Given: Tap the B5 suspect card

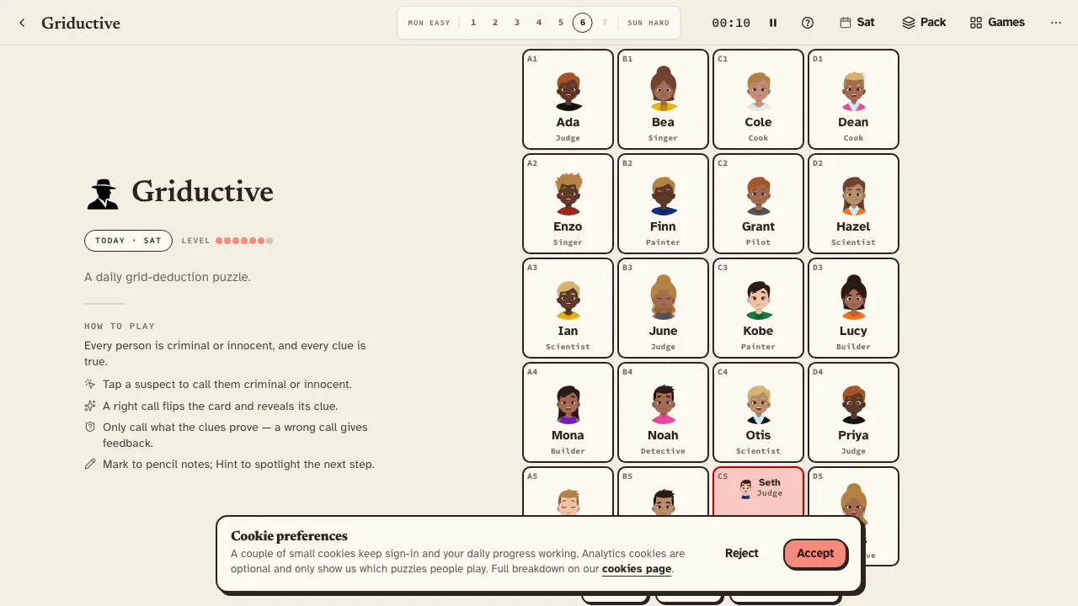Looking at the screenshot, I should coord(663,491).
